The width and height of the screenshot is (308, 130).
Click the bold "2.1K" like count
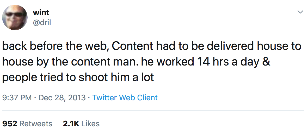(71, 123)
